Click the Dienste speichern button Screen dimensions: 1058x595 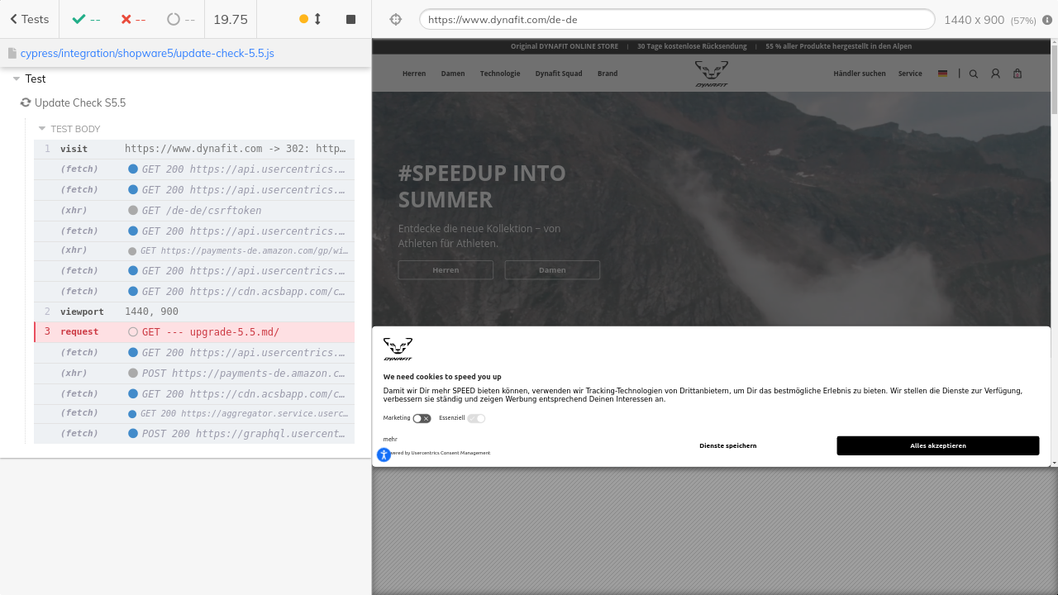coord(727,445)
